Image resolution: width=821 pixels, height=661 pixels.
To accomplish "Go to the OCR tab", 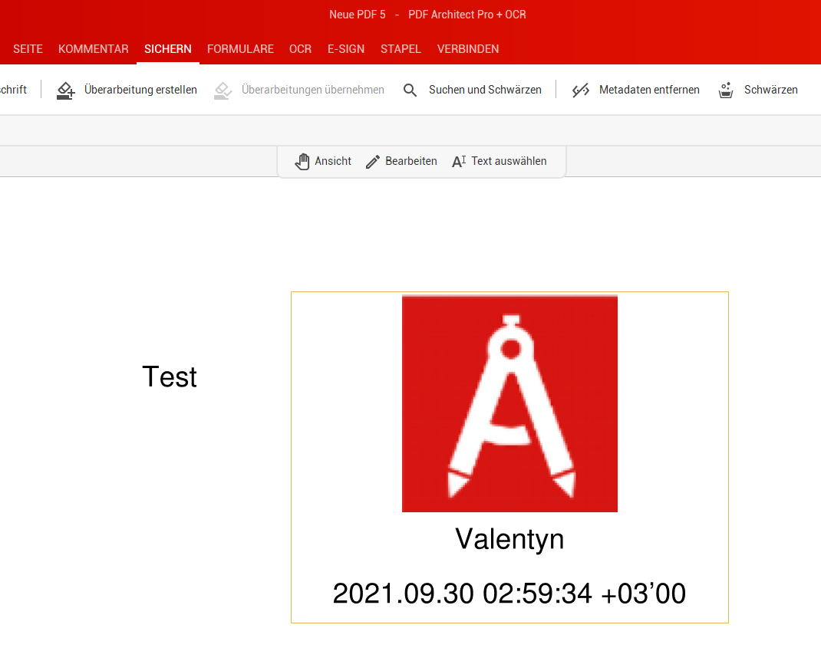I will [x=300, y=49].
